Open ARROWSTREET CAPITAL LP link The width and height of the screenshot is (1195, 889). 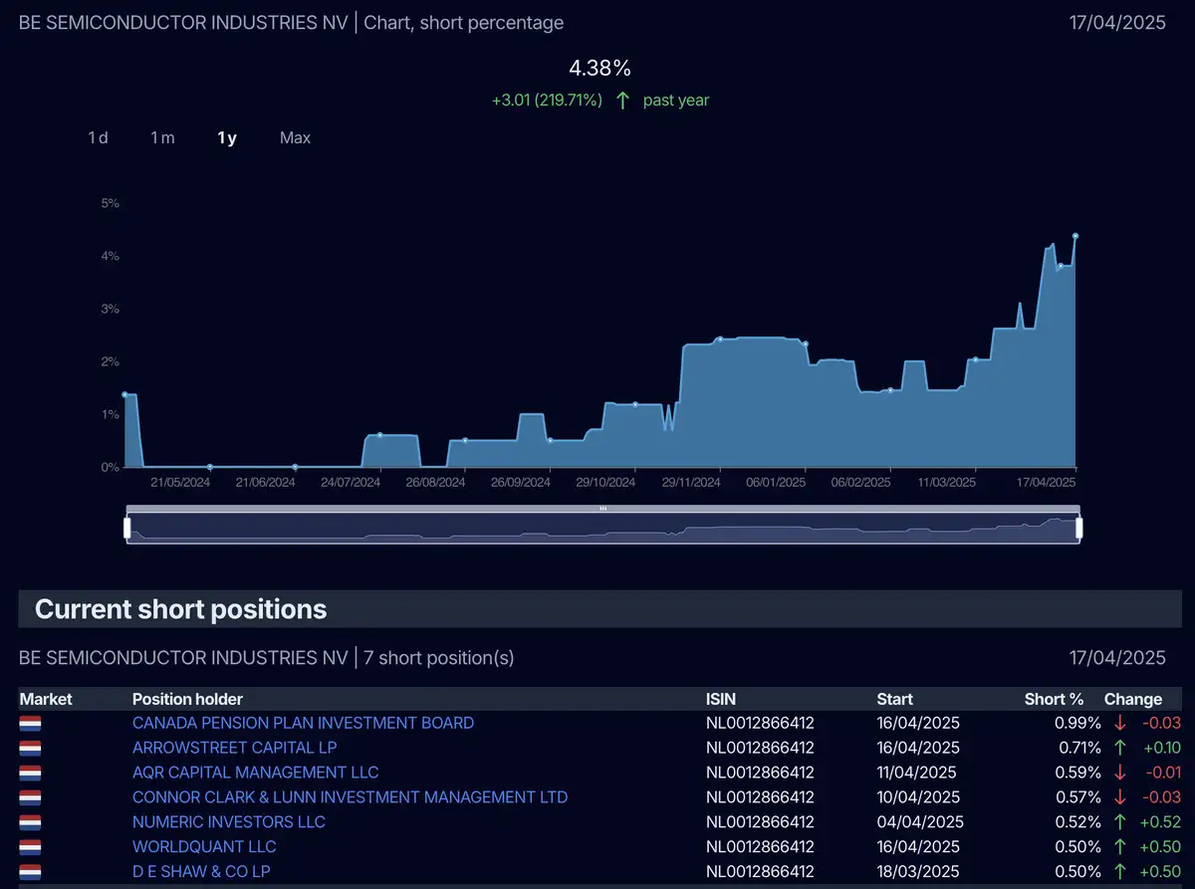(235, 748)
